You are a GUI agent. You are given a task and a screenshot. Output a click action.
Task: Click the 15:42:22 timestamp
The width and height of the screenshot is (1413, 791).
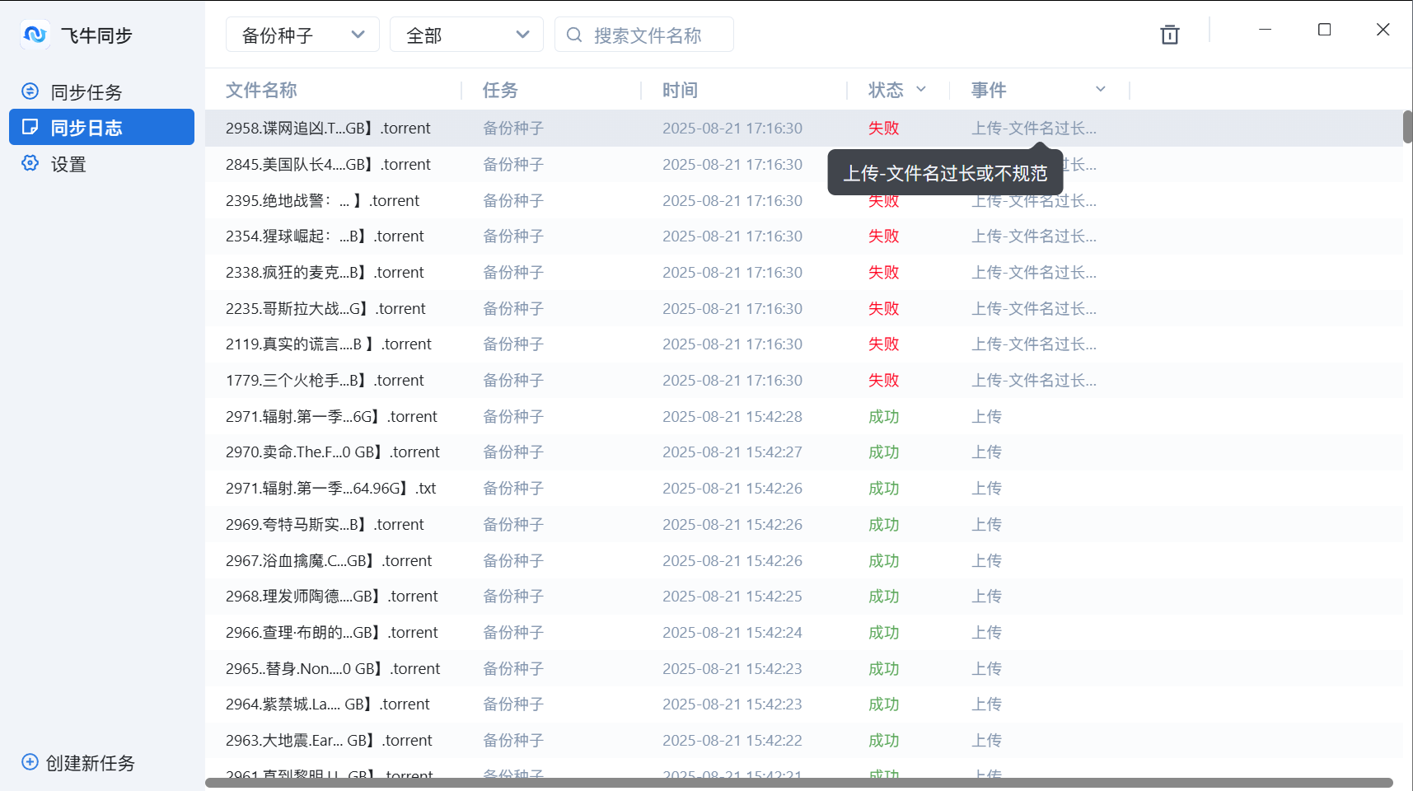click(x=732, y=740)
